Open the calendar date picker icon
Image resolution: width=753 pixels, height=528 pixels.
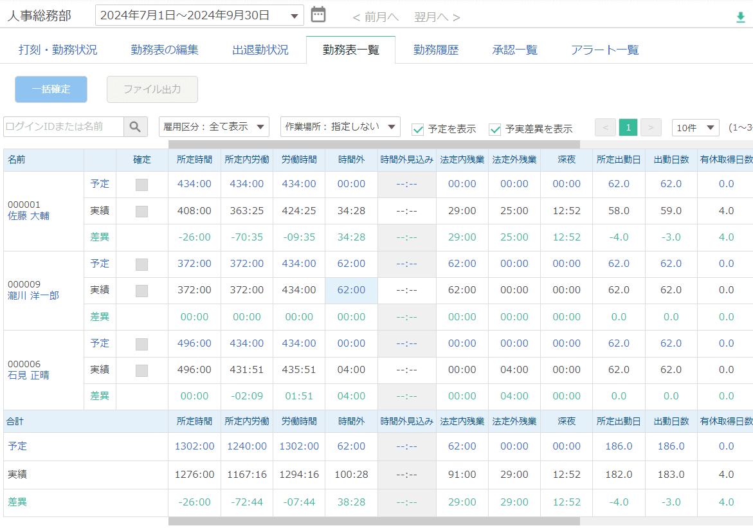pyautogui.click(x=318, y=15)
